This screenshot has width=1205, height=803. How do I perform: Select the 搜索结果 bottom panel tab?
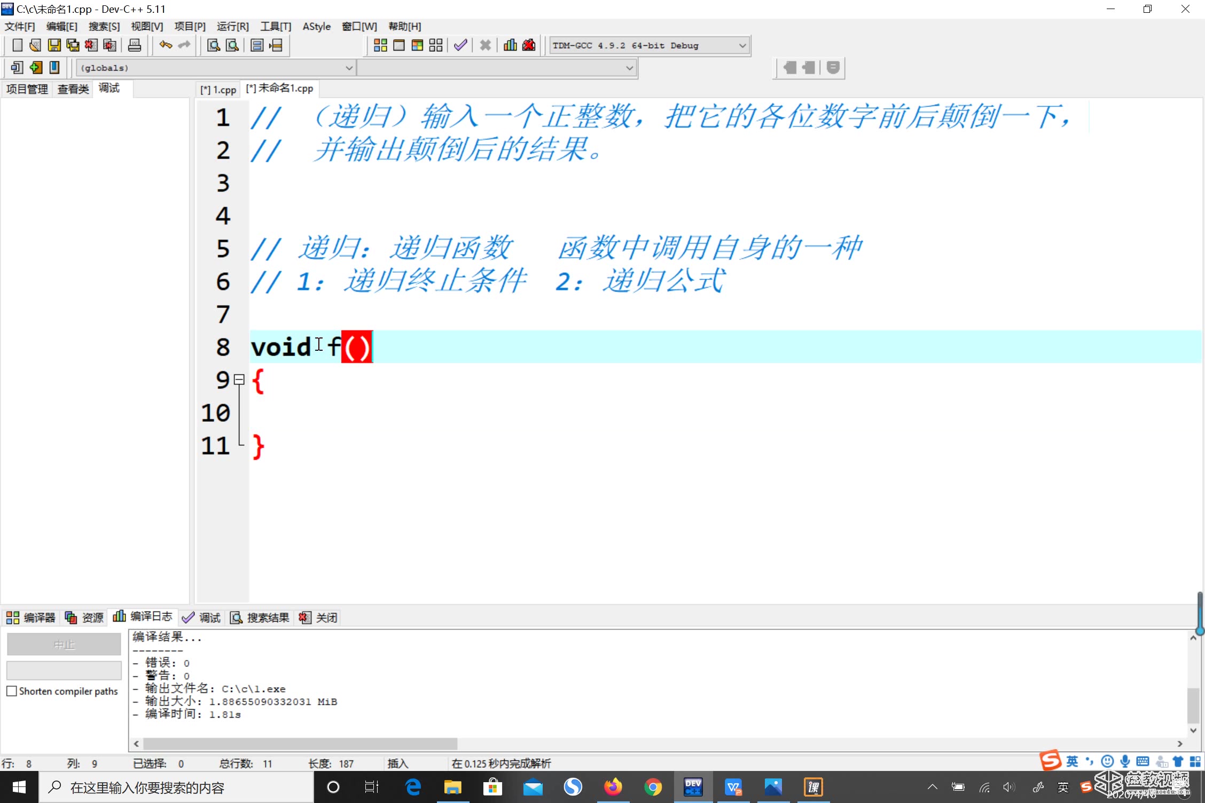[x=260, y=618]
